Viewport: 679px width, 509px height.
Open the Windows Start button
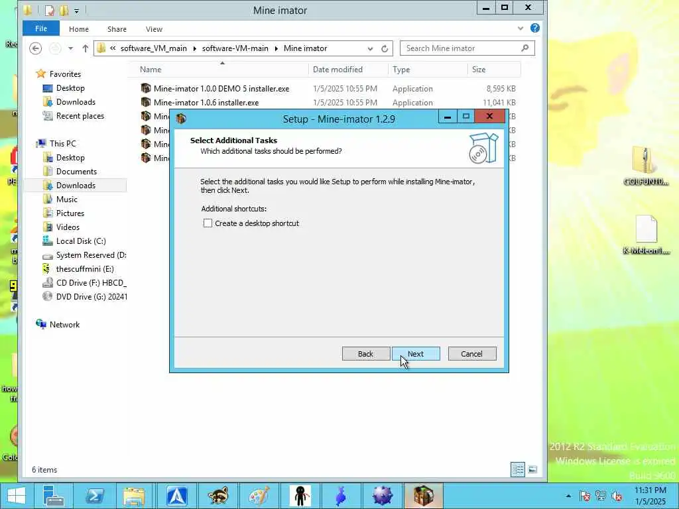point(16,496)
